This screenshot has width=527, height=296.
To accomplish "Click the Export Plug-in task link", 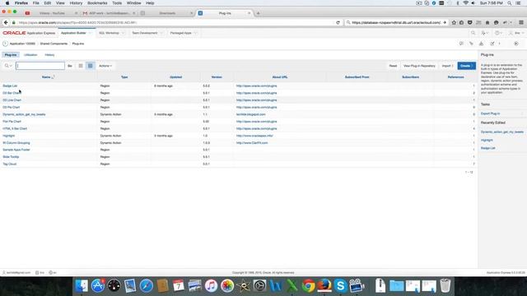I will pyautogui.click(x=490, y=113).
